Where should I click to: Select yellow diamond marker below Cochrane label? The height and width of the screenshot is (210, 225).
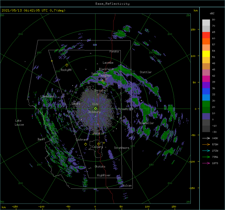click(85, 144)
